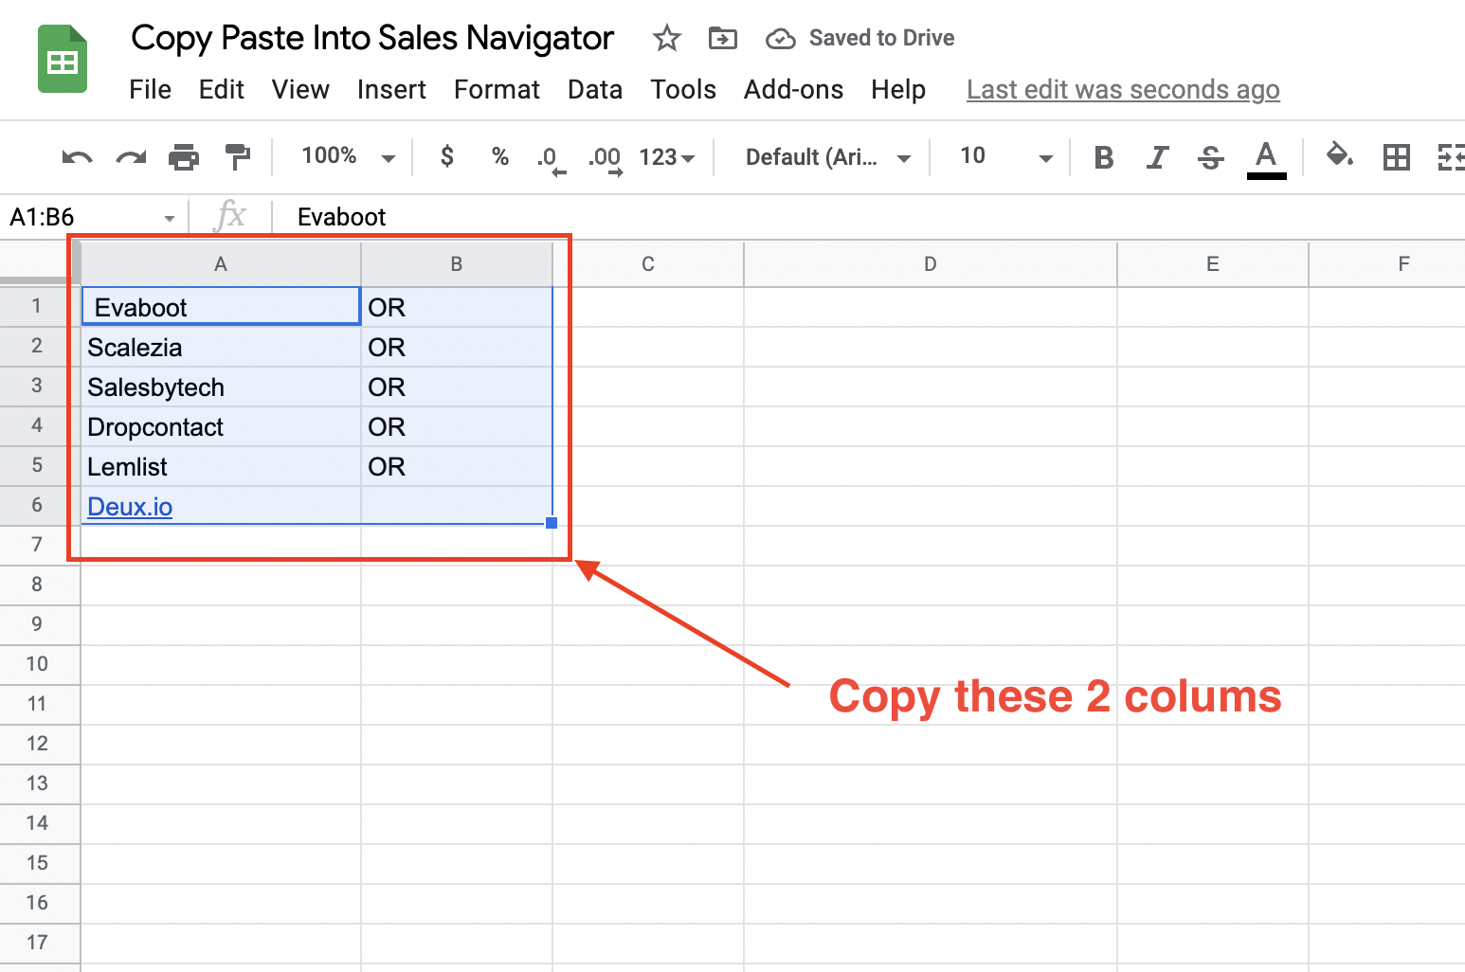
Task: Click the move to folder icon
Action: pyautogui.click(x=723, y=39)
